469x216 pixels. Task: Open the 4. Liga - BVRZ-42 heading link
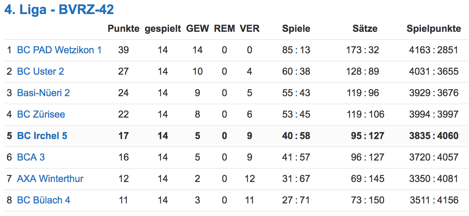point(59,10)
